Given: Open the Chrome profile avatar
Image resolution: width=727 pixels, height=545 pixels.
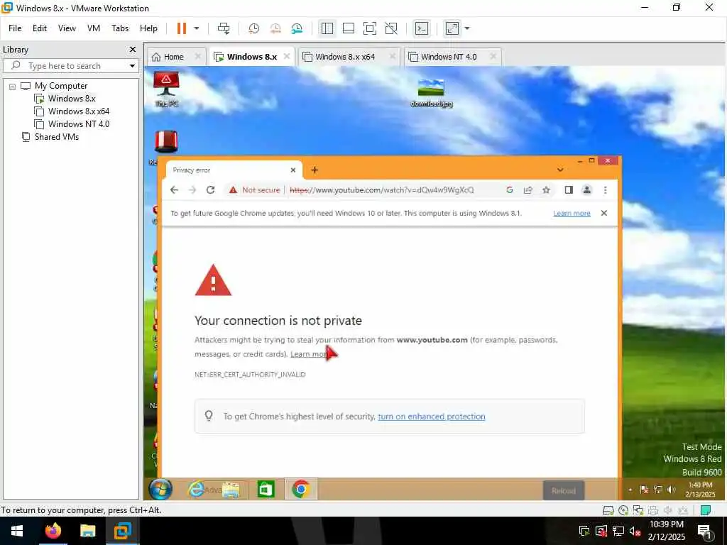Looking at the screenshot, I should tap(587, 190).
